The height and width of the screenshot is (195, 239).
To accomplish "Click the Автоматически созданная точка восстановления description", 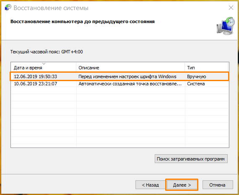I will coord(130,84).
